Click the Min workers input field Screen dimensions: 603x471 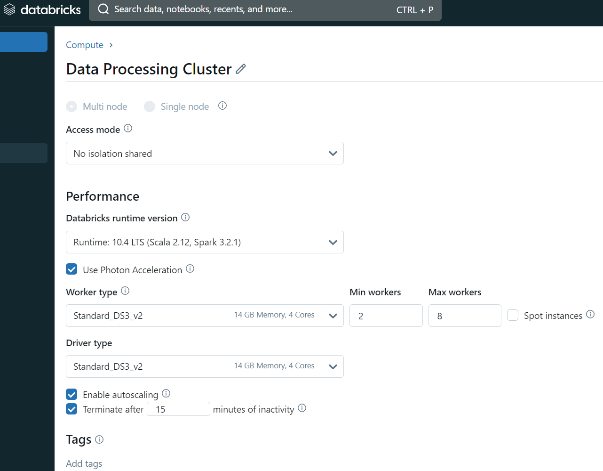click(386, 316)
